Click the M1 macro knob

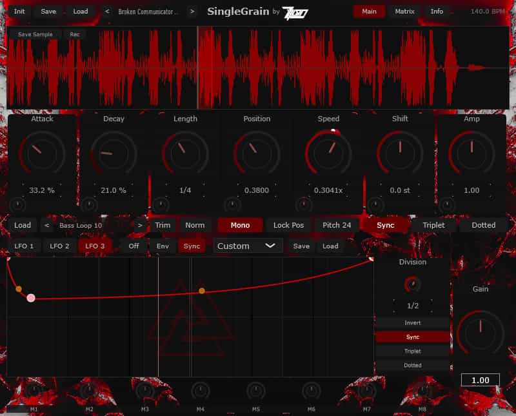pos(34,391)
